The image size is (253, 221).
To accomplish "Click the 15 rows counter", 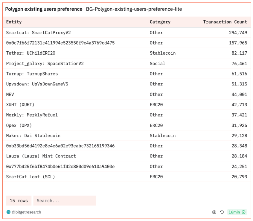I will [x=19, y=201].
